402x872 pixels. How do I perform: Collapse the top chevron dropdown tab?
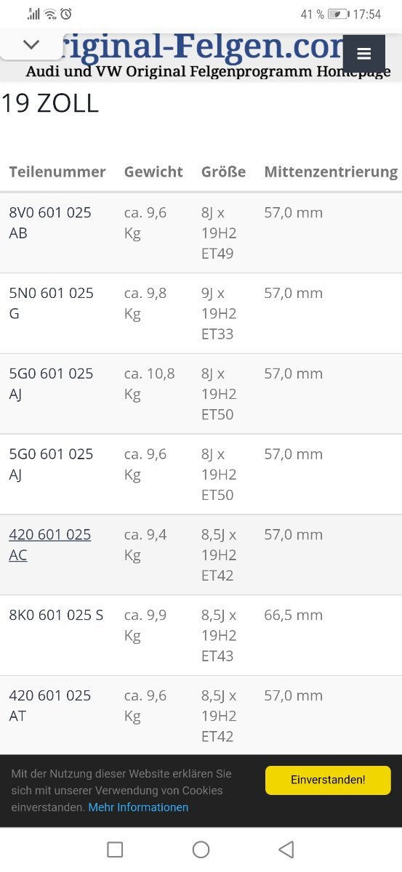(31, 44)
